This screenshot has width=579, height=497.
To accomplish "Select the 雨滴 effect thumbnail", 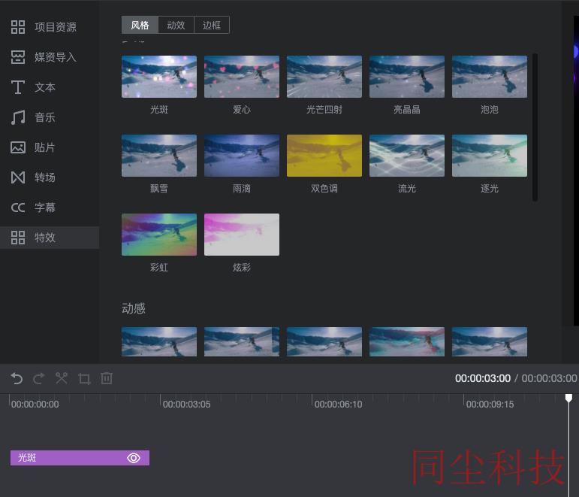I will (x=242, y=156).
